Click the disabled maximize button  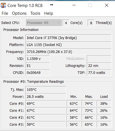(90, 5)
